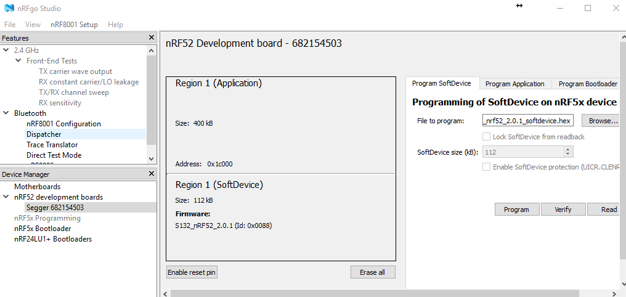
Task: Collapse the Bluetooth tree node
Action: click(x=6, y=113)
